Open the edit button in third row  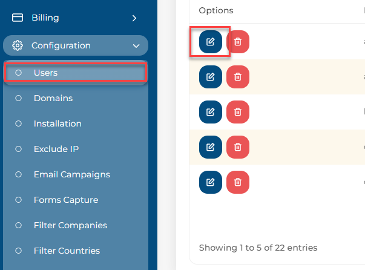tap(211, 112)
